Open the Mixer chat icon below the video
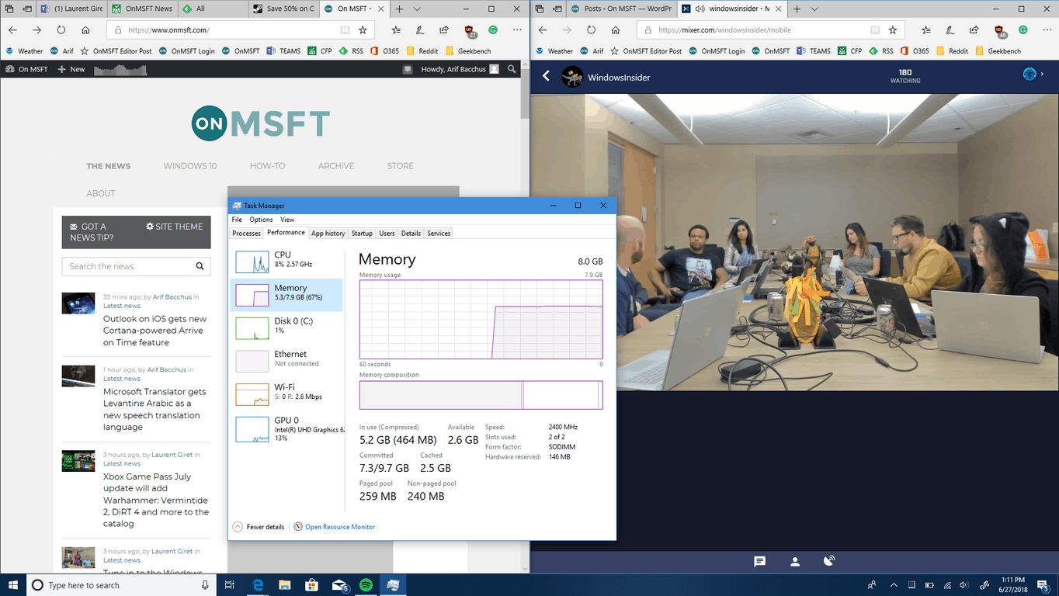Viewport: 1059px width, 596px height. tap(759, 561)
